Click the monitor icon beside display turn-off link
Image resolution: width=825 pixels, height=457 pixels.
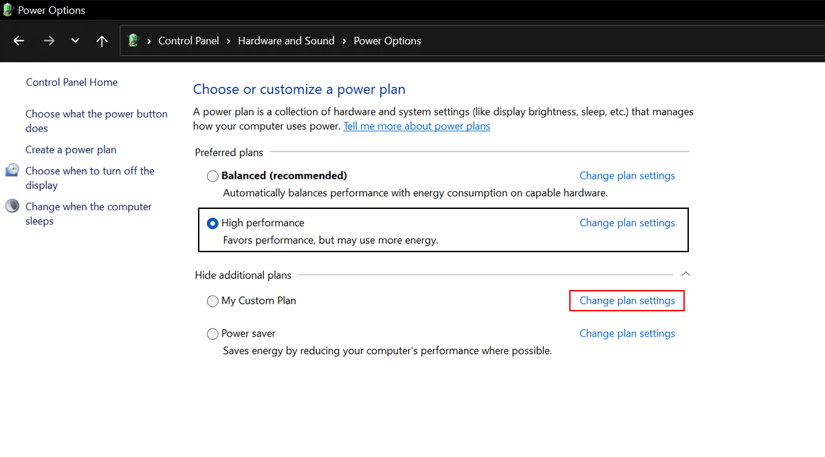[x=12, y=170]
